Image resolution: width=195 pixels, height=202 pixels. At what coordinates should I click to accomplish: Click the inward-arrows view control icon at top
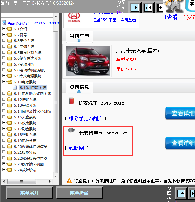pos(148,8)
